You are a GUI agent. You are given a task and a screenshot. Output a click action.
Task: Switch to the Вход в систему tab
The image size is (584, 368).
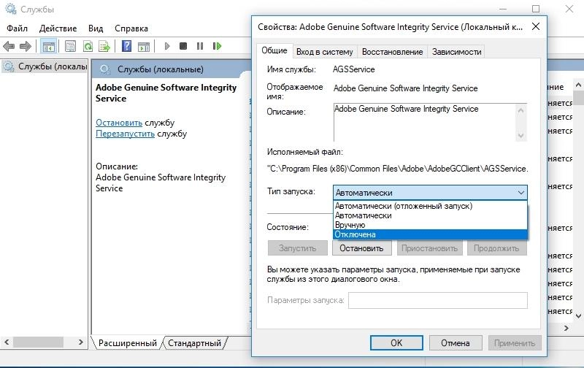324,52
